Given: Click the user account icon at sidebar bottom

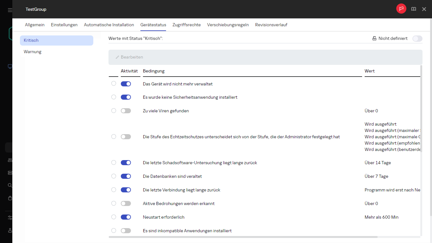Looking at the screenshot, I should (9, 230).
